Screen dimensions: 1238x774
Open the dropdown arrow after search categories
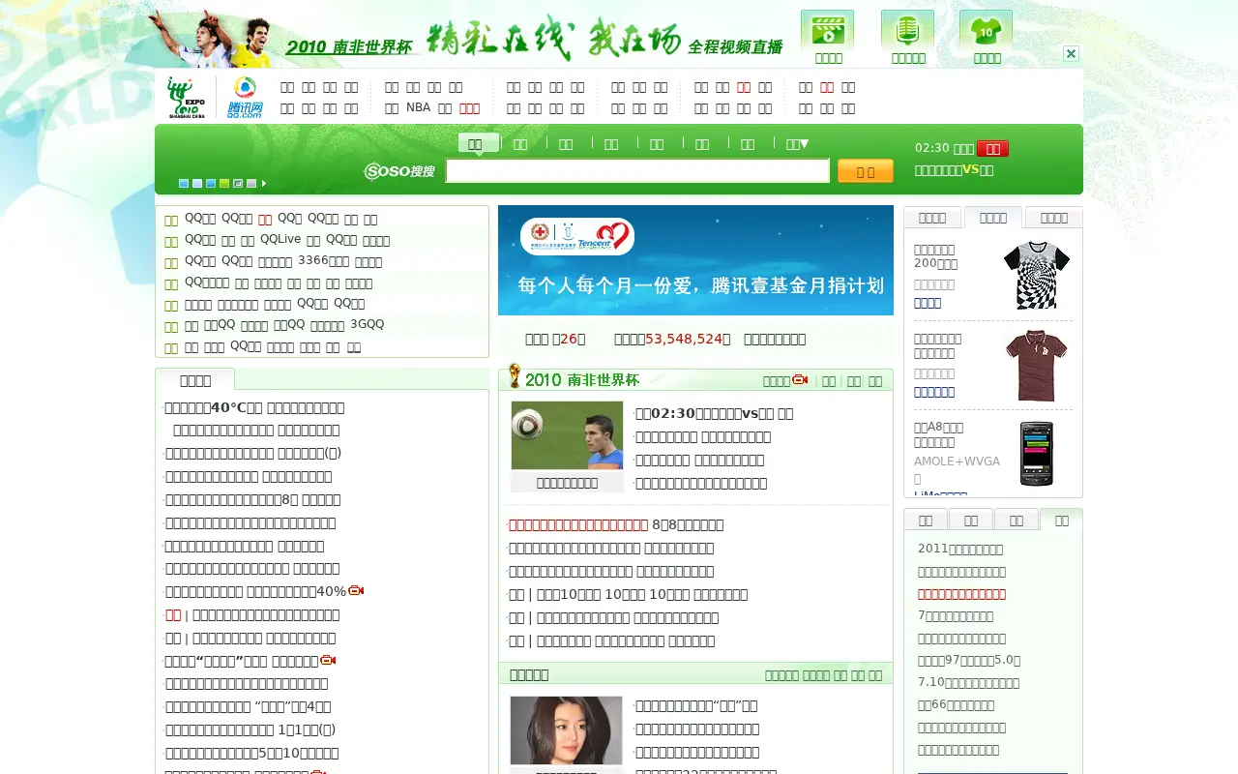(x=797, y=144)
